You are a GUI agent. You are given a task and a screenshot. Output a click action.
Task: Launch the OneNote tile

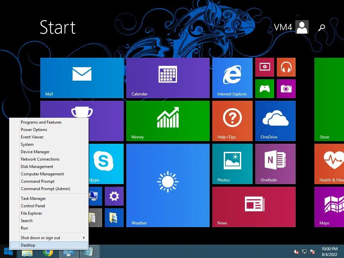click(x=275, y=164)
